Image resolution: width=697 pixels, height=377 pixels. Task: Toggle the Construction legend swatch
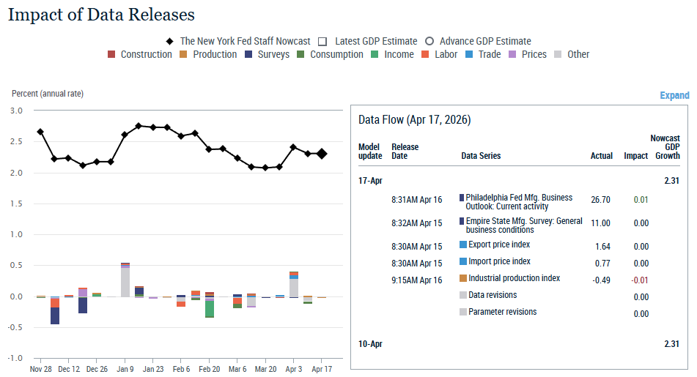click(112, 54)
